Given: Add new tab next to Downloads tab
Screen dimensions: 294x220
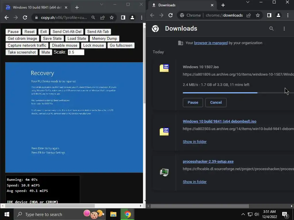Looking at the screenshot, I should click(223, 5).
